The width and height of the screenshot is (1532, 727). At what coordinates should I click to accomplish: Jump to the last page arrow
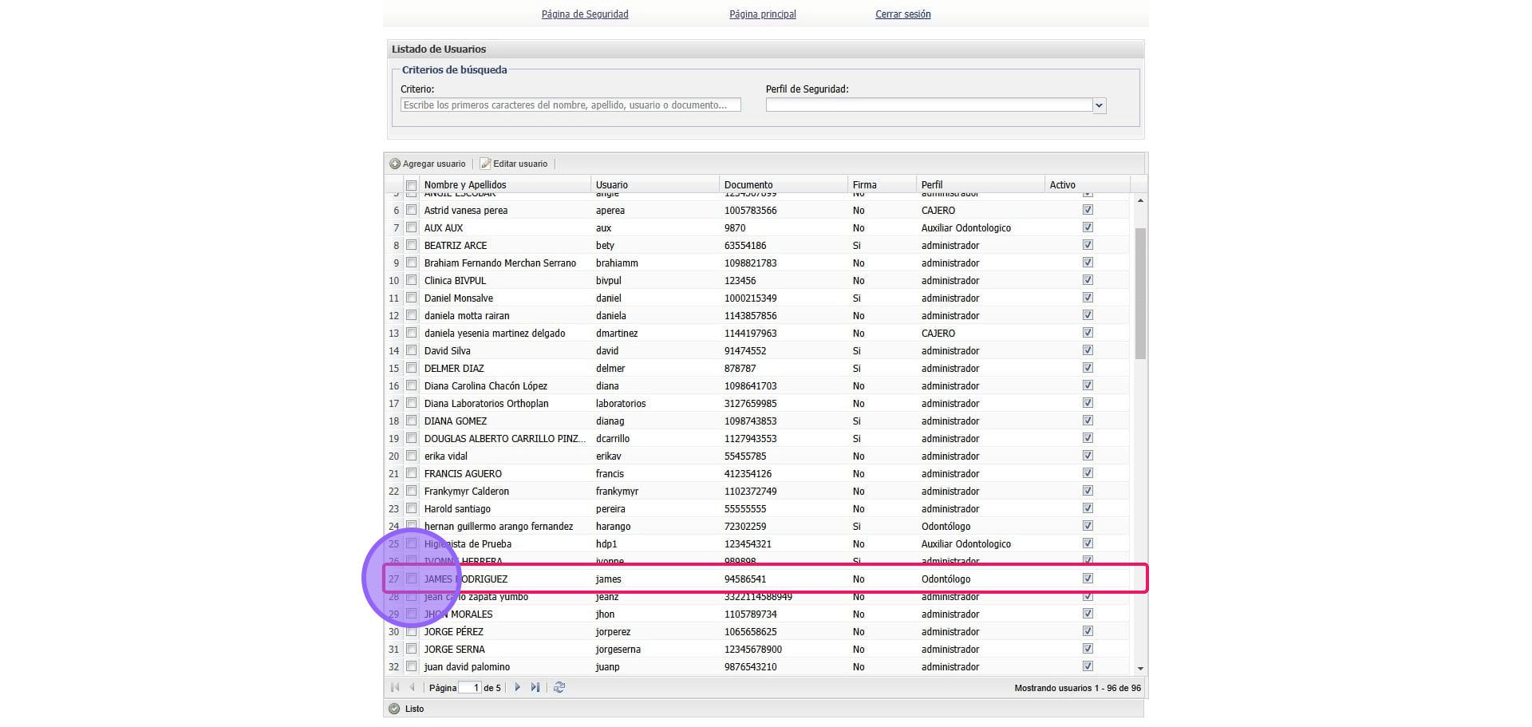click(535, 687)
